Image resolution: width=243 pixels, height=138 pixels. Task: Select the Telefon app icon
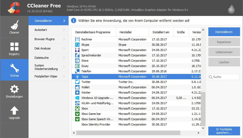coord(77,71)
